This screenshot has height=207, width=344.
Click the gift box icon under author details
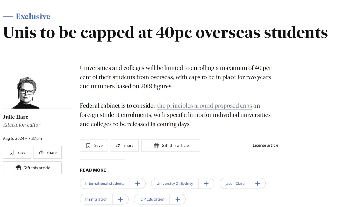(x=18, y=168)
